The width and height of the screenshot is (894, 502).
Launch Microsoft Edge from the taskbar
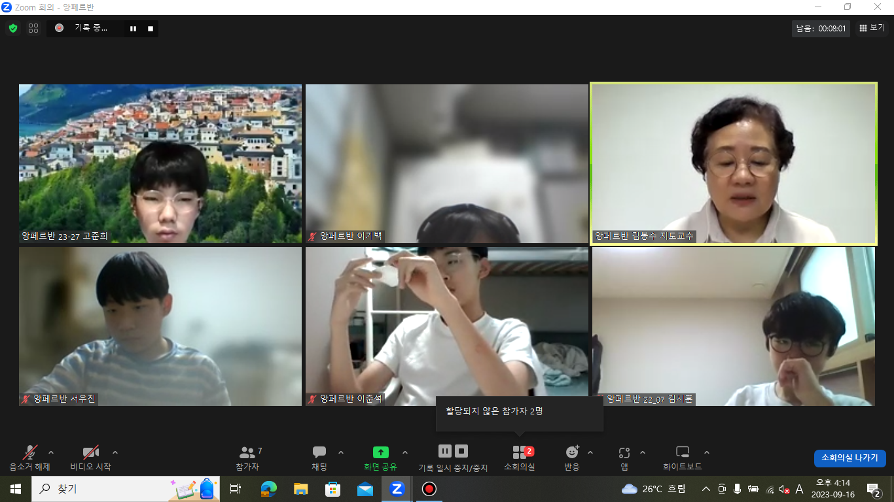coord(268,489)
